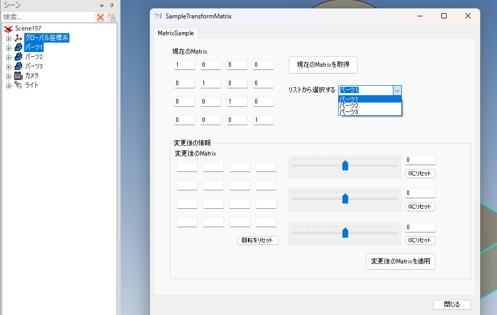Expand the パーツ1 tree node
The width and height of the screenshot is (497, 315).
click(8, 47)
